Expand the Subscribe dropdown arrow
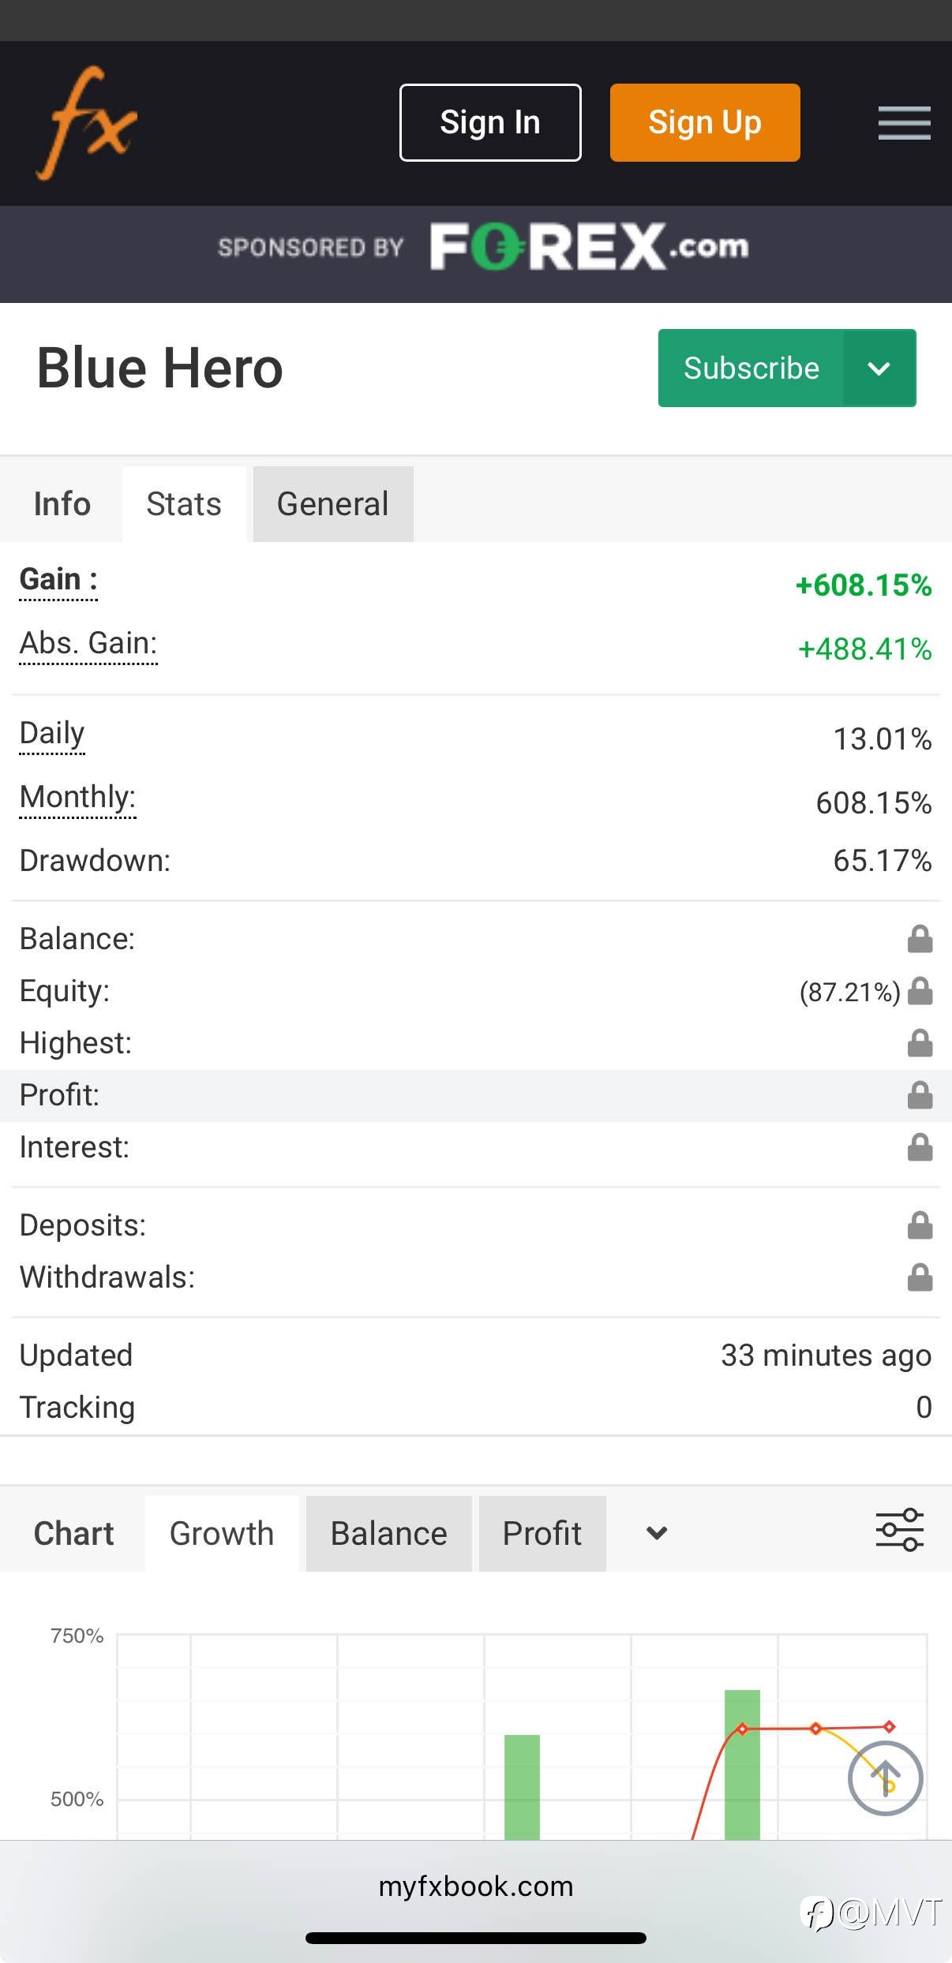The width and height of the screenshot is (952, 1963). pyautogui.click(x=879, y=368)
